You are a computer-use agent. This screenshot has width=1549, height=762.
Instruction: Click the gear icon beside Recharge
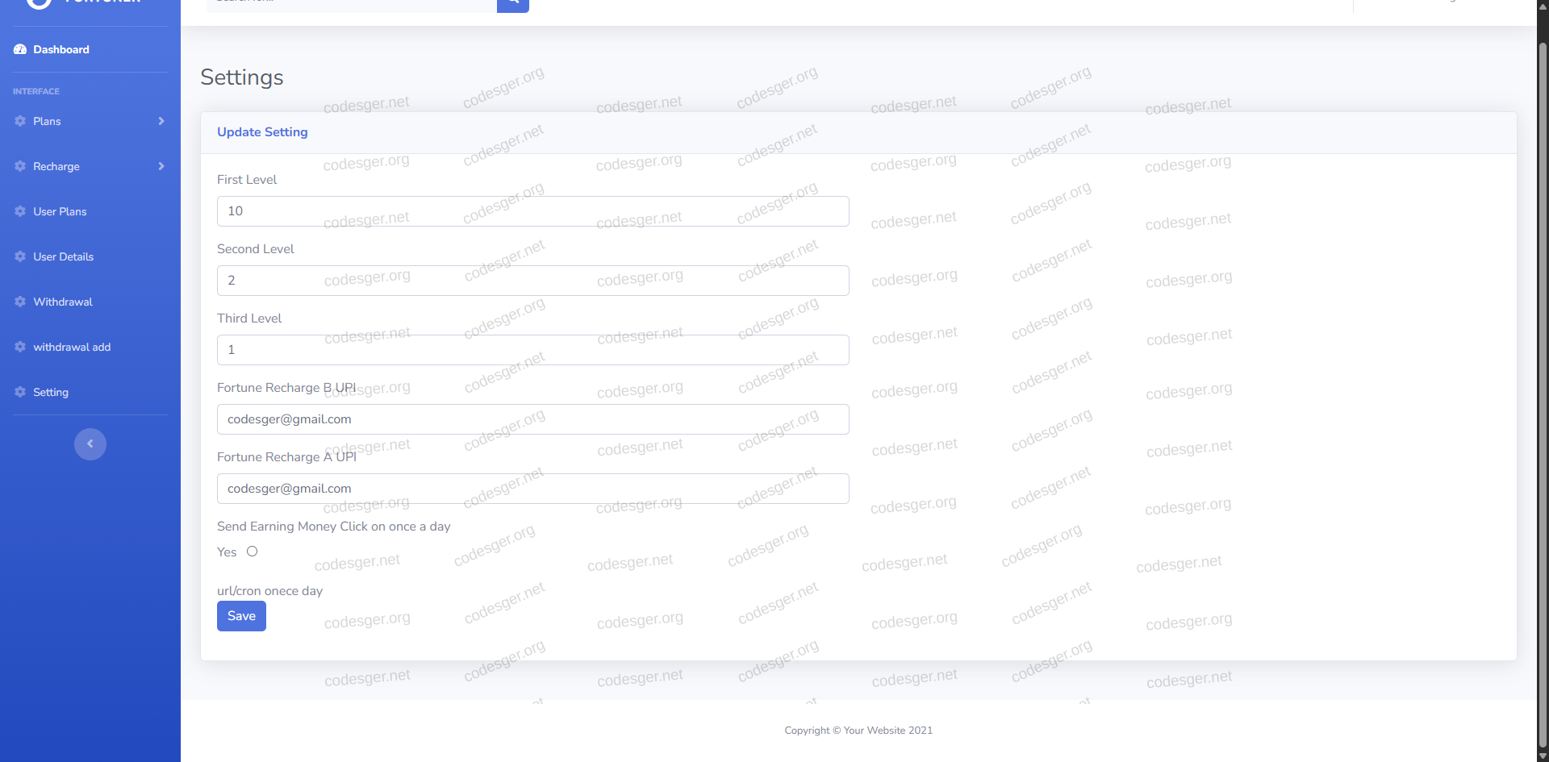[x=20, y=166]
